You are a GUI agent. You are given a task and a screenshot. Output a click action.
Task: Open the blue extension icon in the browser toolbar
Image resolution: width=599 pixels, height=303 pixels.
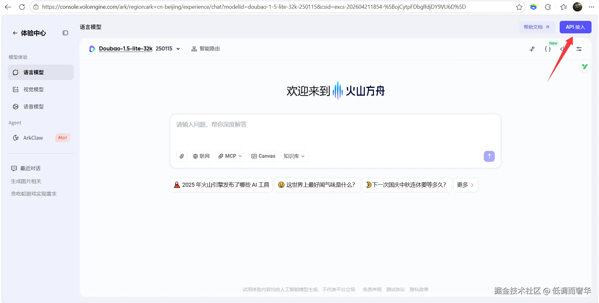(533, 7)
